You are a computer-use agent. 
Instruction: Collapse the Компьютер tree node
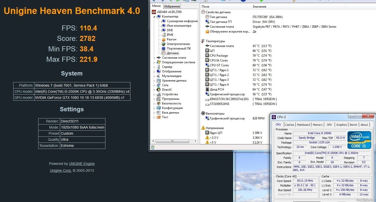tap(154, 17)
